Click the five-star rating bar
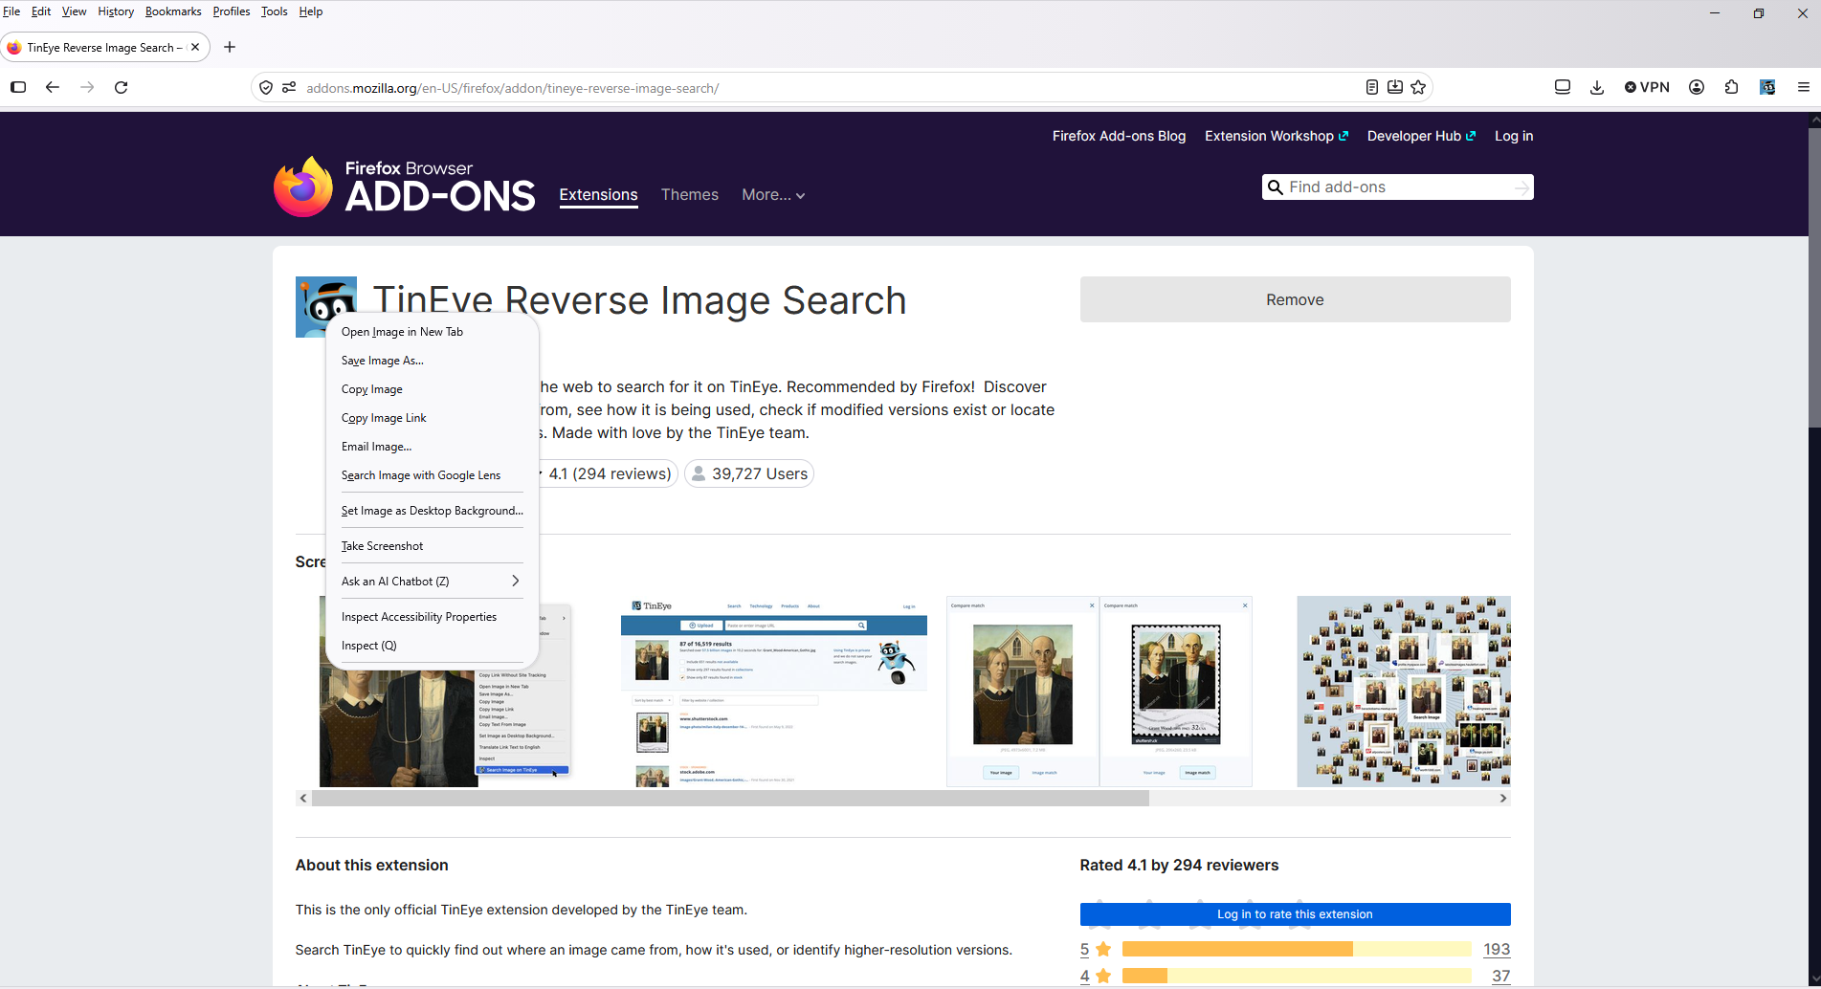Image resolution: width=1821 pixels, height=989 pixels. point(1297,949)
